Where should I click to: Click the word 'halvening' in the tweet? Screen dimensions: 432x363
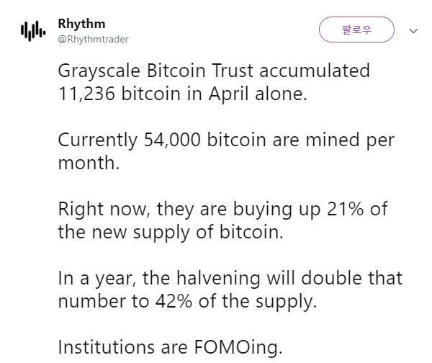click(218, 278)
